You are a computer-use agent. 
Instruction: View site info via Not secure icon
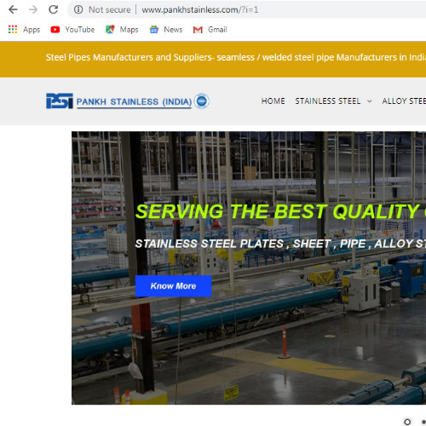(x=78, y=9)
